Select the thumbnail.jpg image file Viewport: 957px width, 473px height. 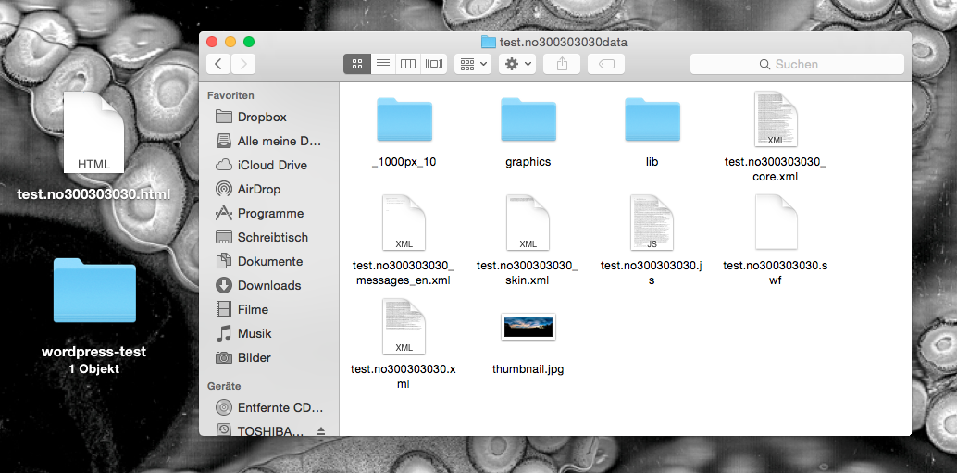pyautogui.click(x=528, y=327)
